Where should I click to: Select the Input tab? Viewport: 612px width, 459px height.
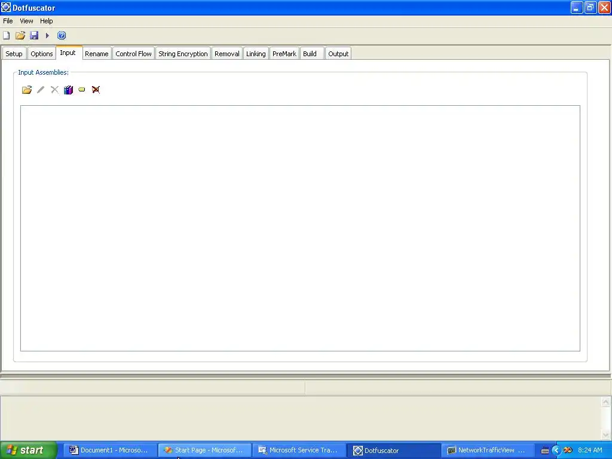pyautogui.click(x=68, y=53)
